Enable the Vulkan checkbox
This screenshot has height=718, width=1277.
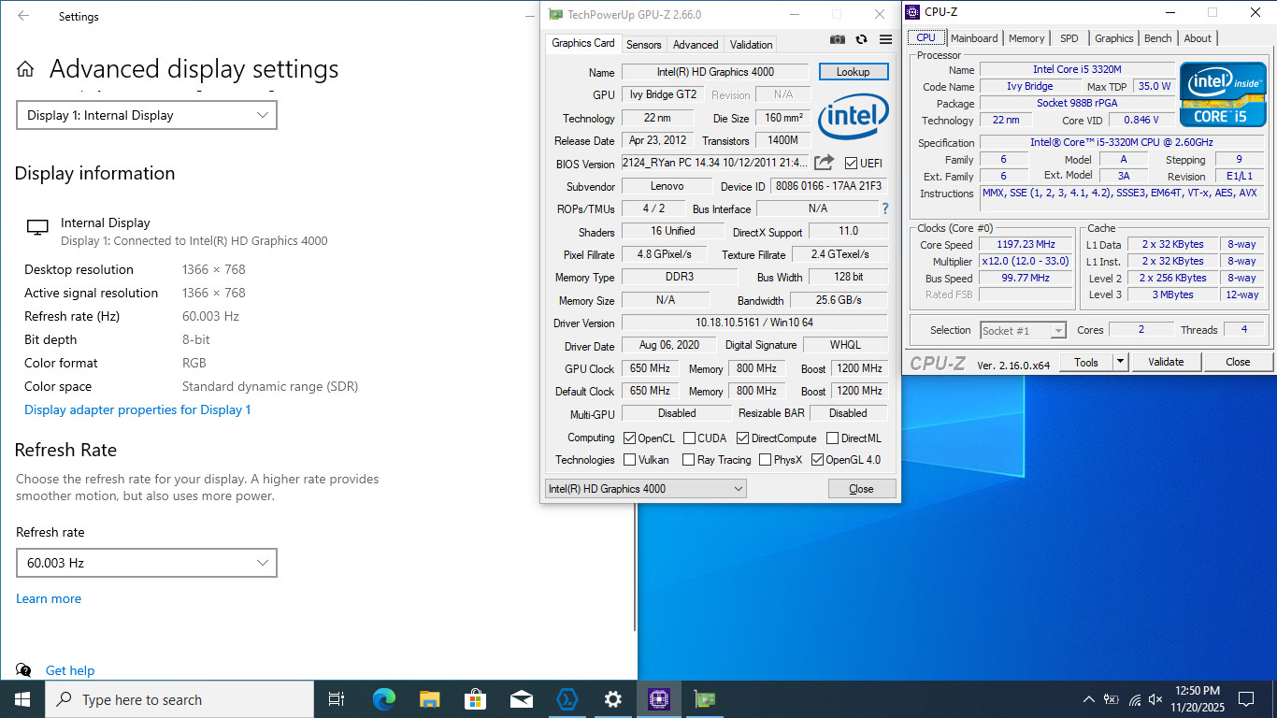coord(630,459)
